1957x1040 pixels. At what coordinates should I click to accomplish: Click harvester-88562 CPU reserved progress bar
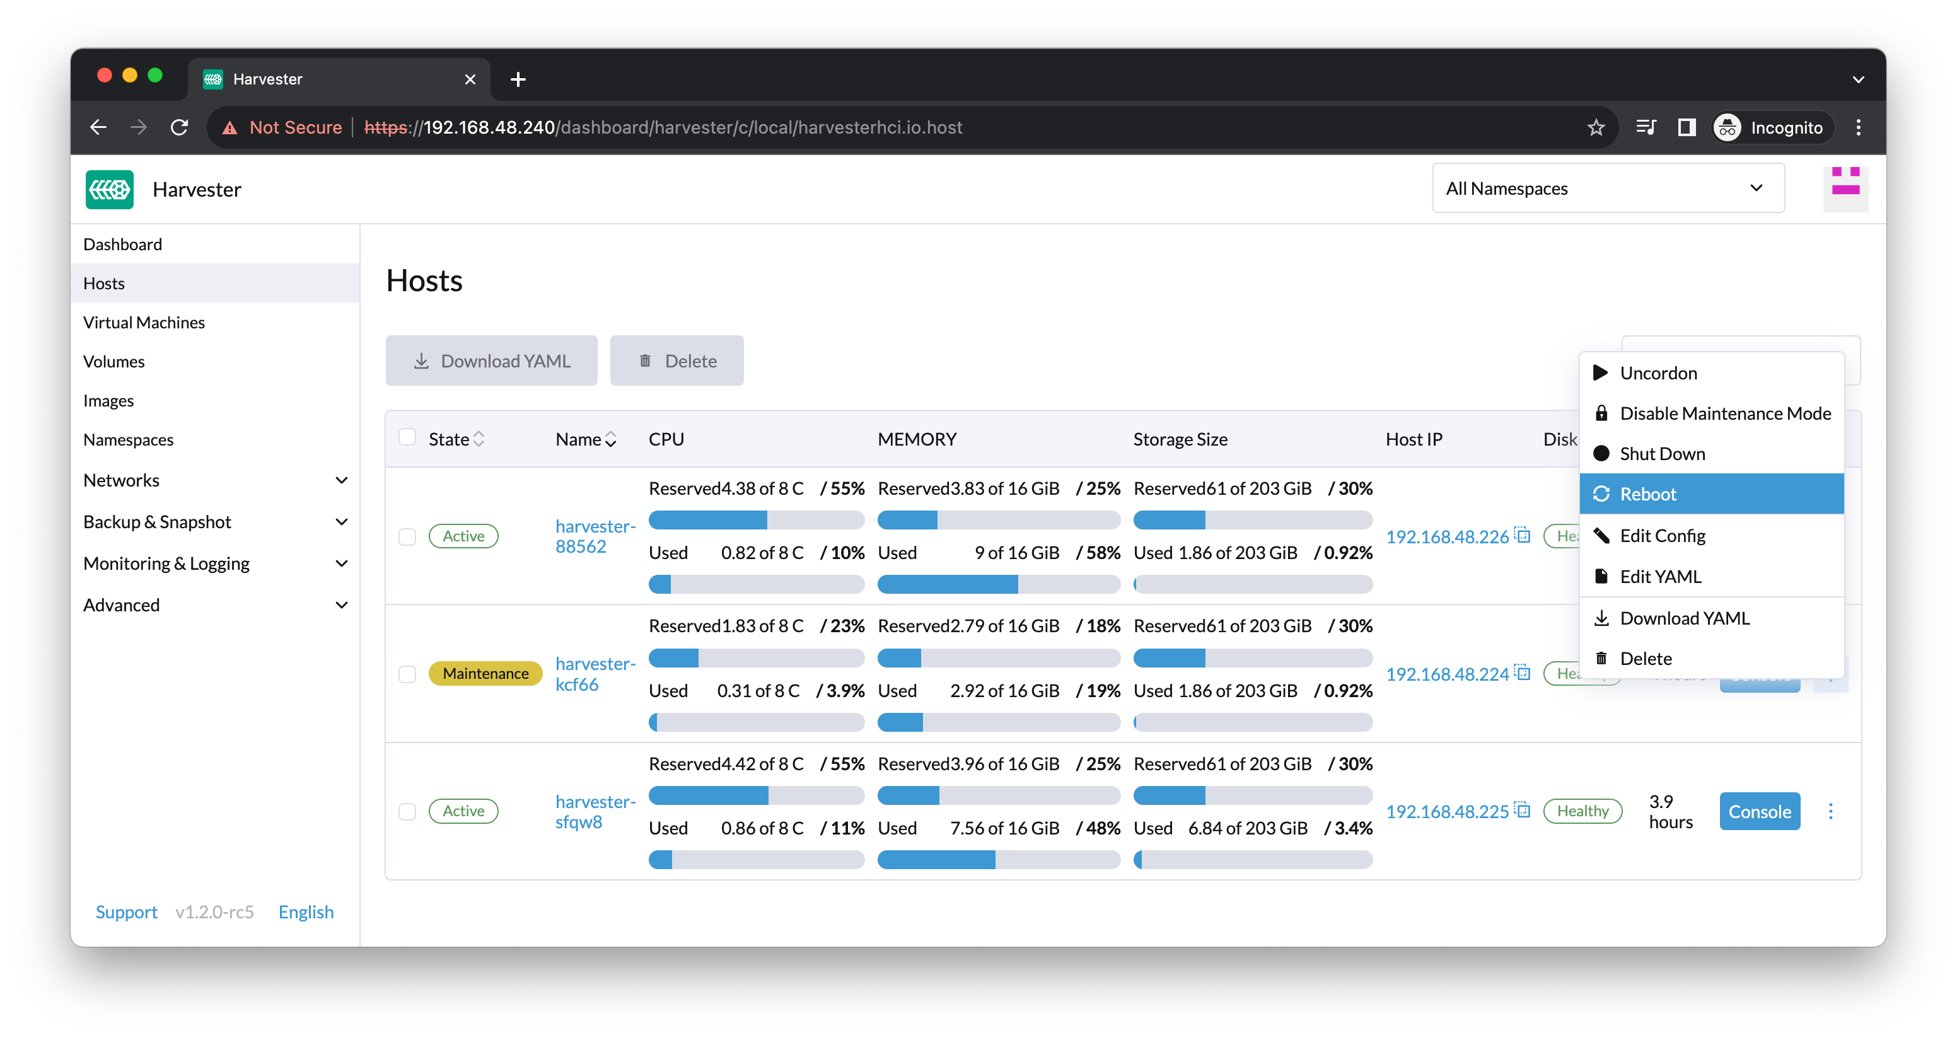point(756,521)
